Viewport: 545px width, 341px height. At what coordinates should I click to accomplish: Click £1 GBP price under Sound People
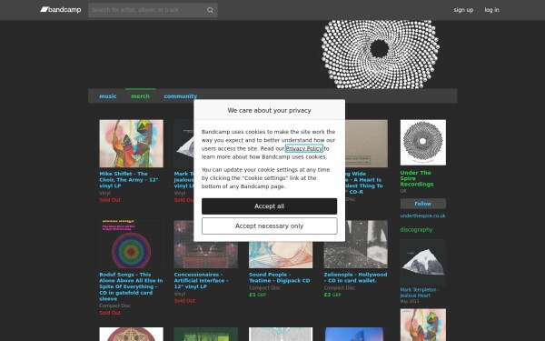click(x=258, y=295)
